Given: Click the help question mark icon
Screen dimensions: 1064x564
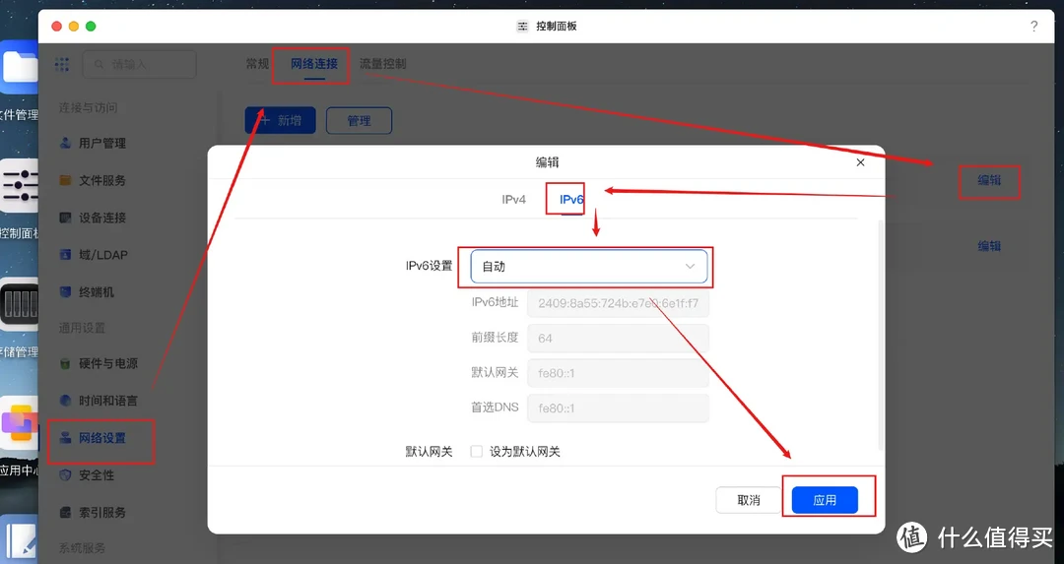Looking at the screenshot, I should coord(1033,26).
